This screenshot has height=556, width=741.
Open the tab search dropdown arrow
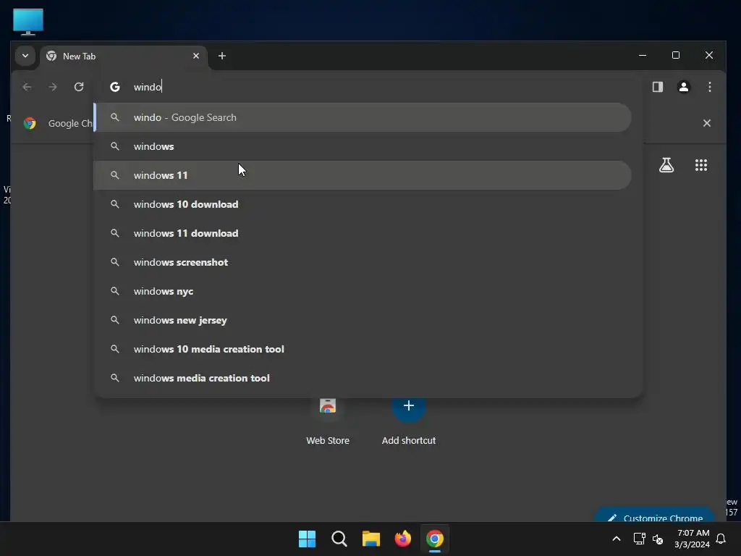pos(25,56)
